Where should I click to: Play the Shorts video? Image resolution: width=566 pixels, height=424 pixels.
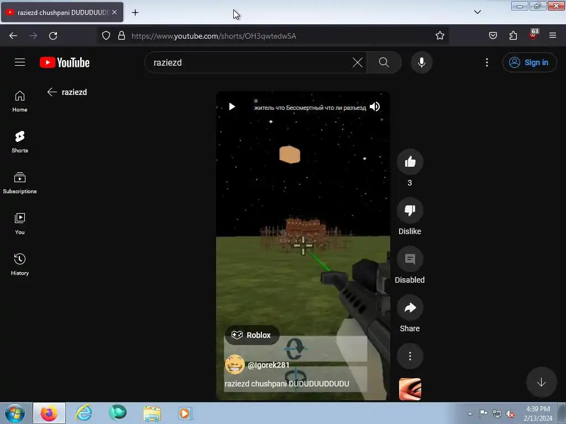[x=232, y=107]
